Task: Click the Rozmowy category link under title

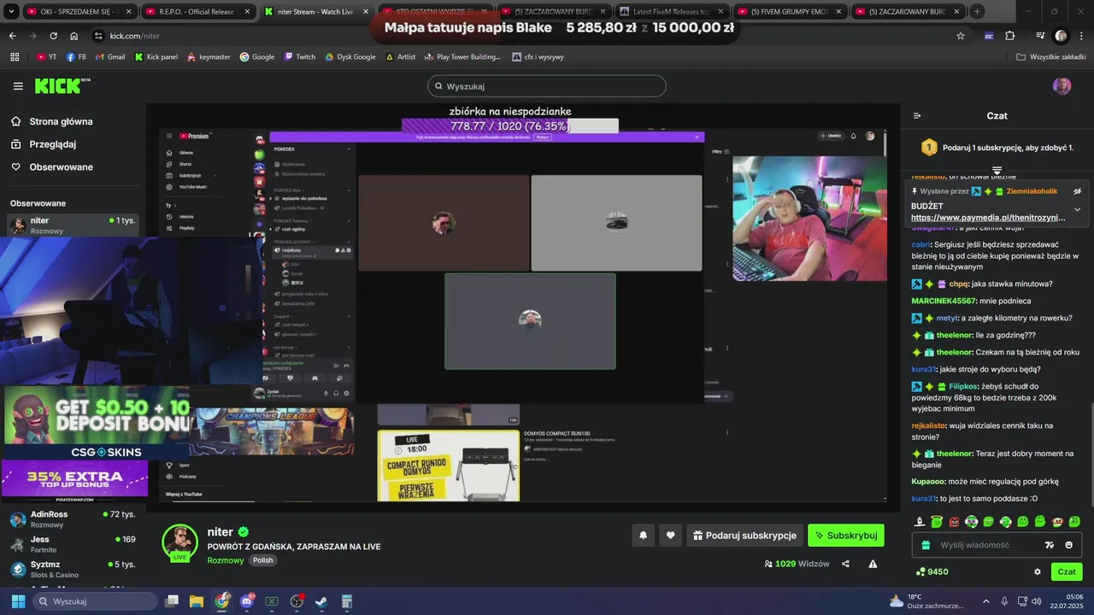Action: click(226, 560)
